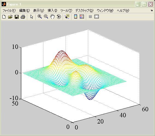The width and height of the screenshot is (155, 136).
Task: Activate the Zoom In magnifier tool
Action: (40, 17)
